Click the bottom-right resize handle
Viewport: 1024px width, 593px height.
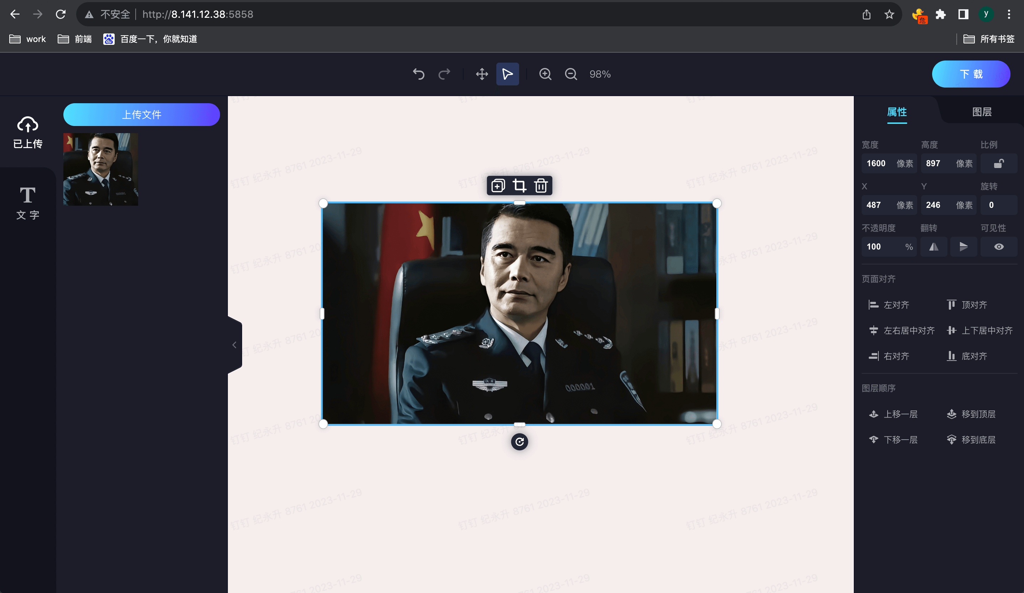click(717, 424)
